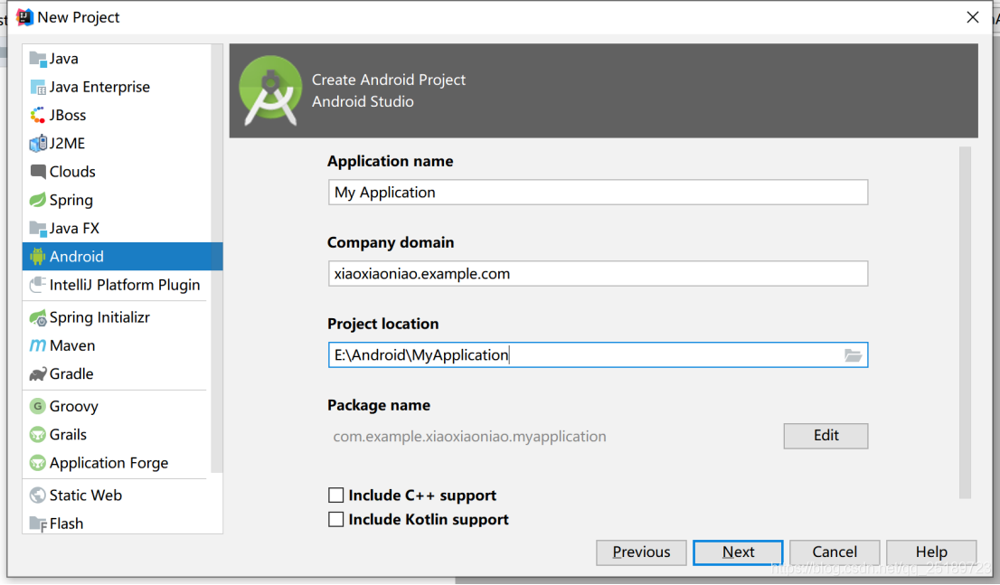Viewport: 1000px width, 585px height.
Task: Click the Groovy G icon
Action: coord(38,406)
